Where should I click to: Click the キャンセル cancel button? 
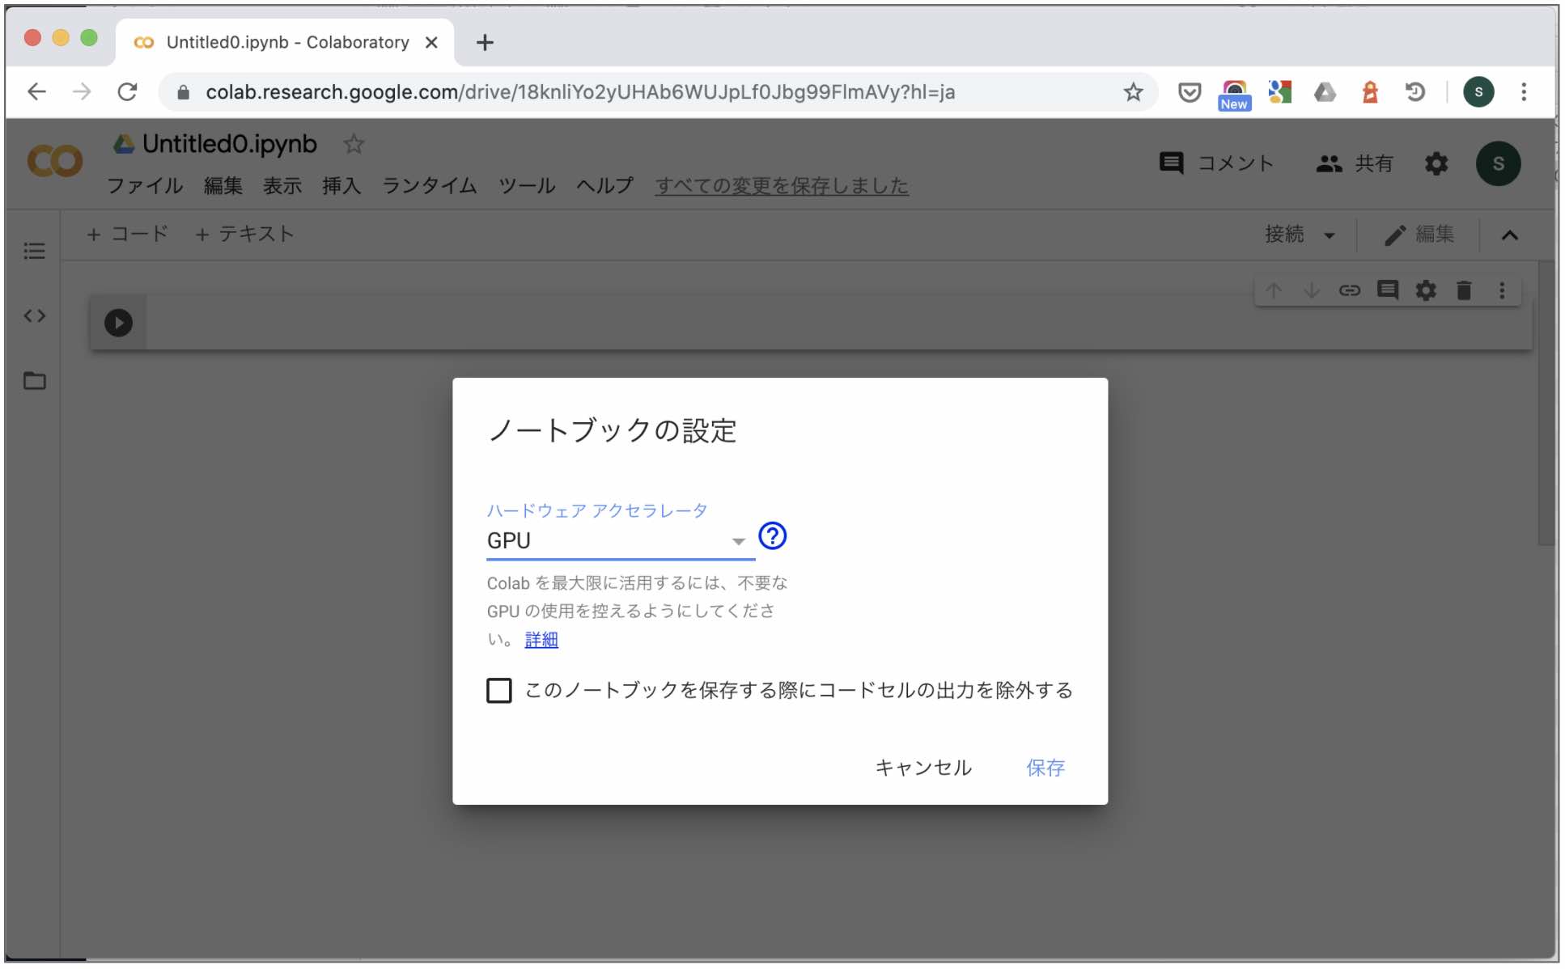tap(923, 768)
